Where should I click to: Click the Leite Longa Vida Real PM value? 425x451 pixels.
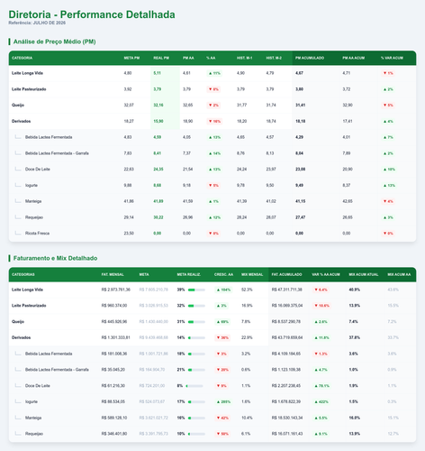click(x=158, y=73)
